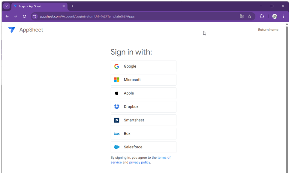Sign in using Dropbox
This screenshot has height=173, width=292.
[143, 107]
